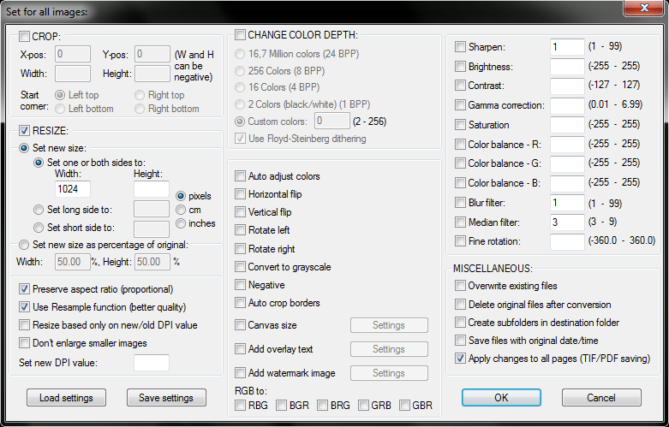669x427 pixels.
Task: Choose the cm unit radio button
Action: (181, 210)
